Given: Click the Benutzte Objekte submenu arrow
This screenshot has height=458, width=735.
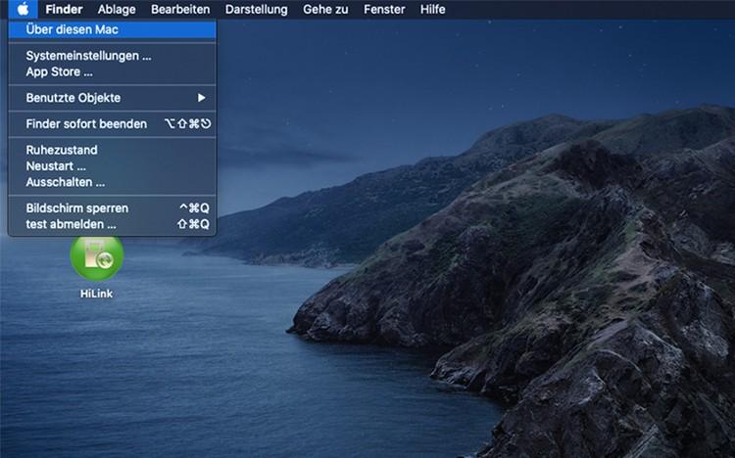Looking at the screenshot, I should pos(202,98).
